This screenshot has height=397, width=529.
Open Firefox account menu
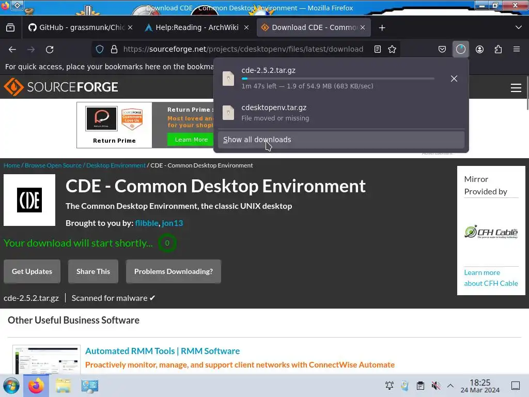click(x=479, y=49)
